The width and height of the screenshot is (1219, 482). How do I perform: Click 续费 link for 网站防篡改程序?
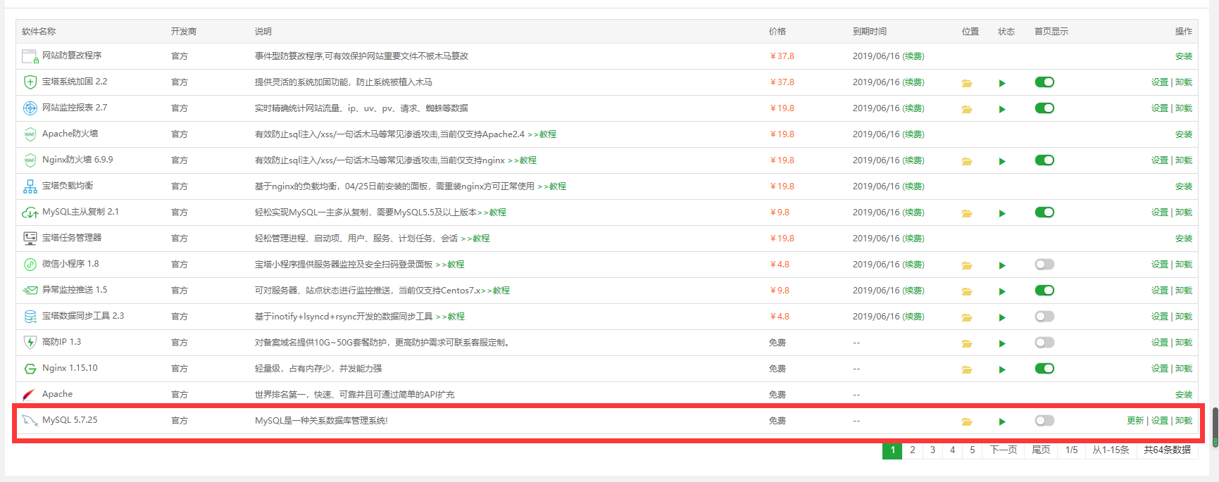tap(913, 56)
